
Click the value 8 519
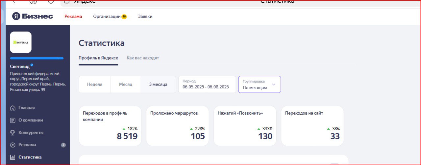[x=127, y=137]
